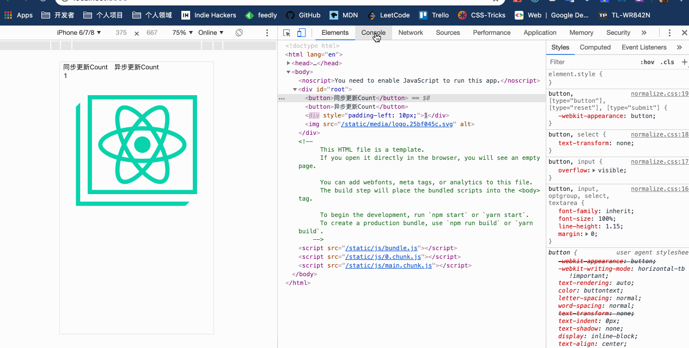The image size is (689, 348).
Task: Expand the head element node
Action: [x=288, y=63]
